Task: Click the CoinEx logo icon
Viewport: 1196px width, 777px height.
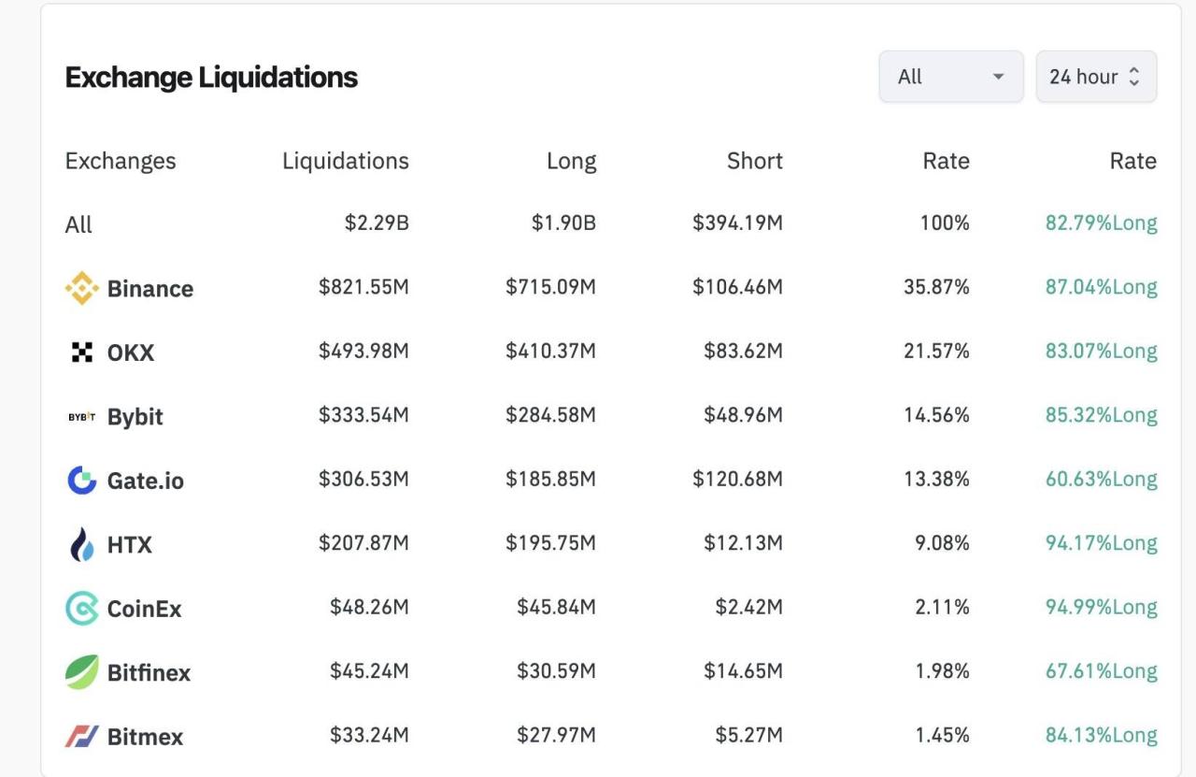Action: coord(81,609)
